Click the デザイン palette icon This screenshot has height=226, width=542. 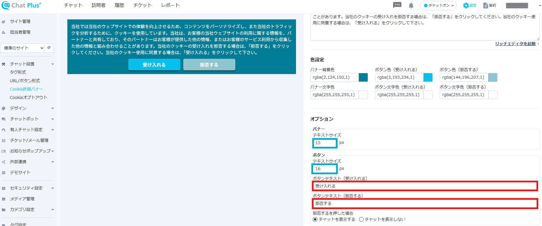[x=4, y=109]
